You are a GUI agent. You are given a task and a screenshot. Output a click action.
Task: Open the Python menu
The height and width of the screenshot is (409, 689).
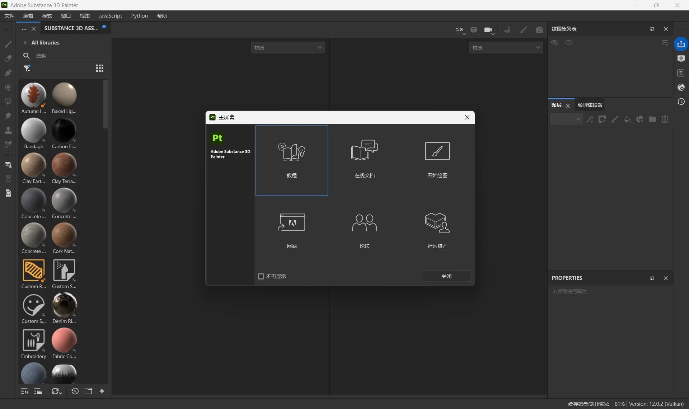(x=139, y=16)
